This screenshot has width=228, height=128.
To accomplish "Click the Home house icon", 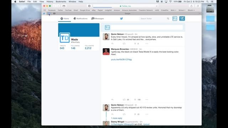I will point(62,18).
